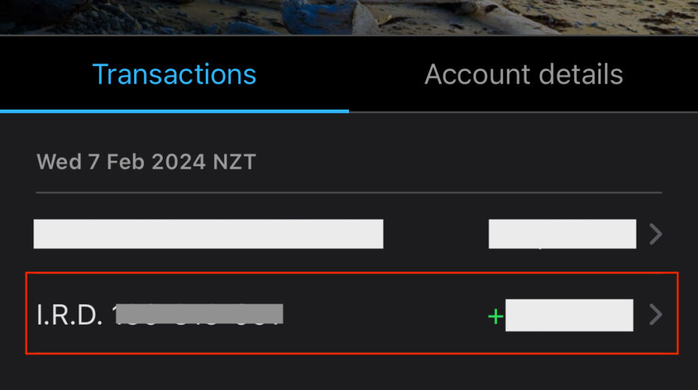
Task: Open the first redacted transaction description
Action: point(208,234)
